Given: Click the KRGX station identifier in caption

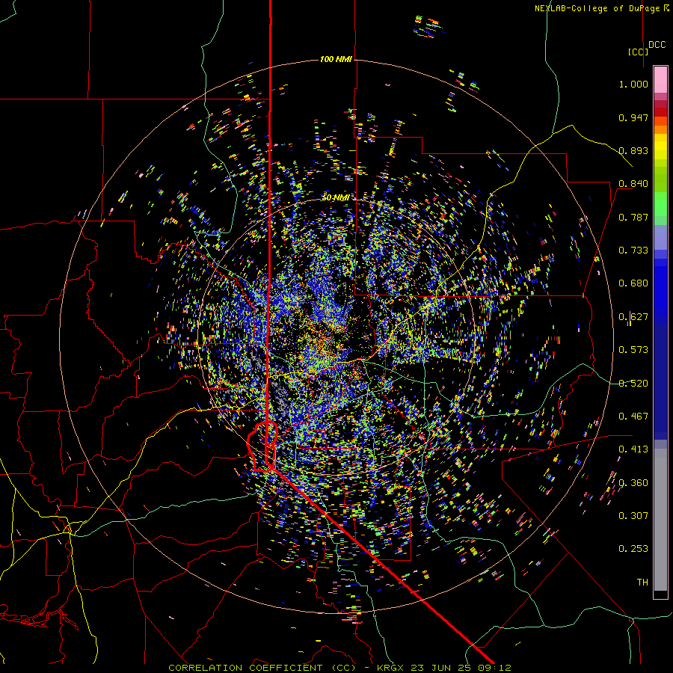Looking at the screenshot, I should coord(392,668).
